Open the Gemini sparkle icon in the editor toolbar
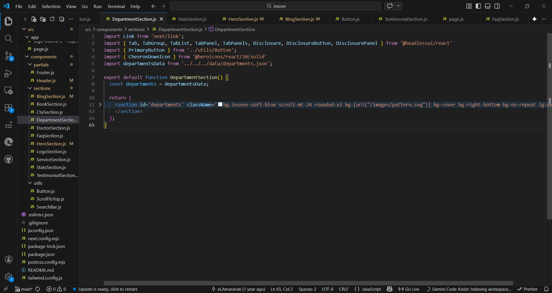The image size is (552, 293). [x=535, y=19]
